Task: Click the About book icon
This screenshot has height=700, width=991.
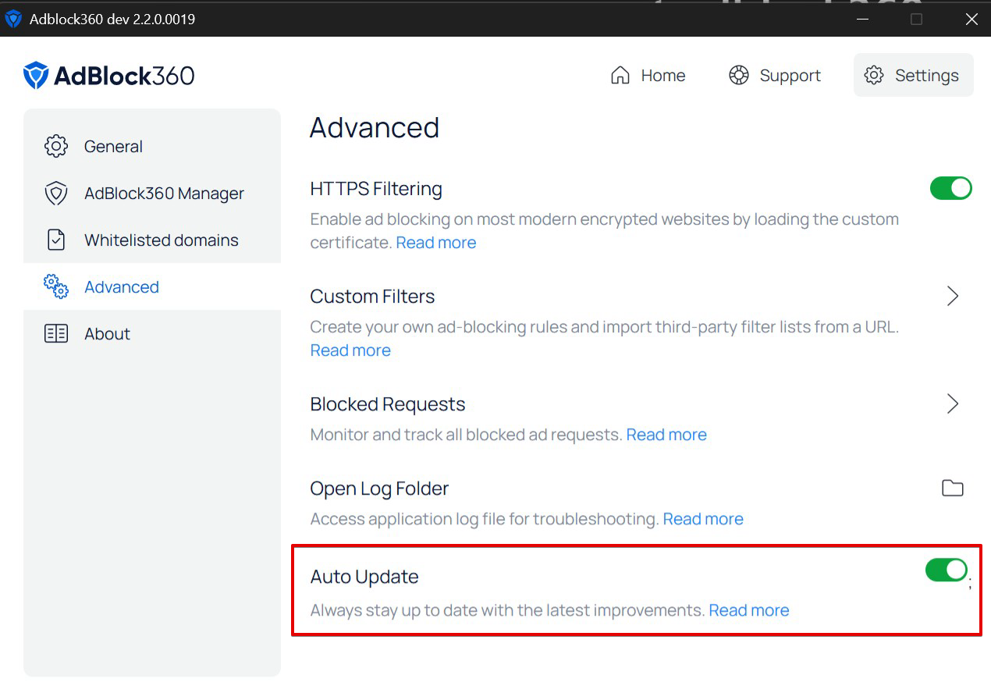Action: tap(56, 334)
